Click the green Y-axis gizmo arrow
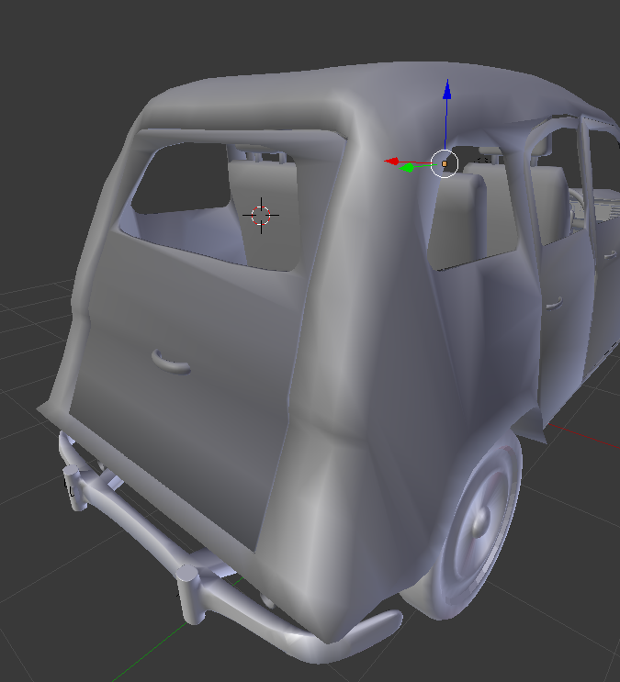Screen dimensions: 620x682 coord(406,167)
